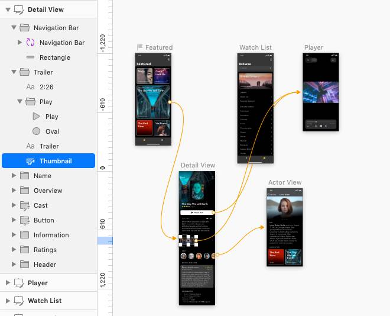Click the Featured artboard title on canvas
This screenshot has width=390, height=316.
tap(158, 47)
